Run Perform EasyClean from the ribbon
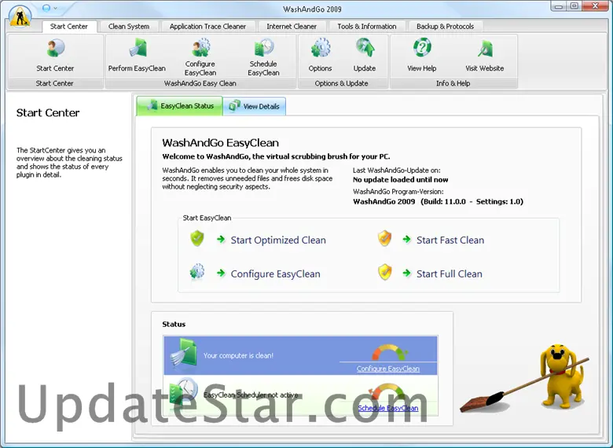 pos(137,56)
